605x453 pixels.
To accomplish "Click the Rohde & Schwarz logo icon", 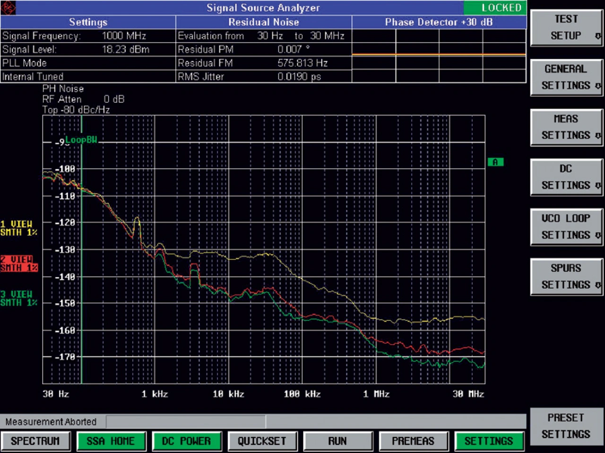I will coord(8,7).
